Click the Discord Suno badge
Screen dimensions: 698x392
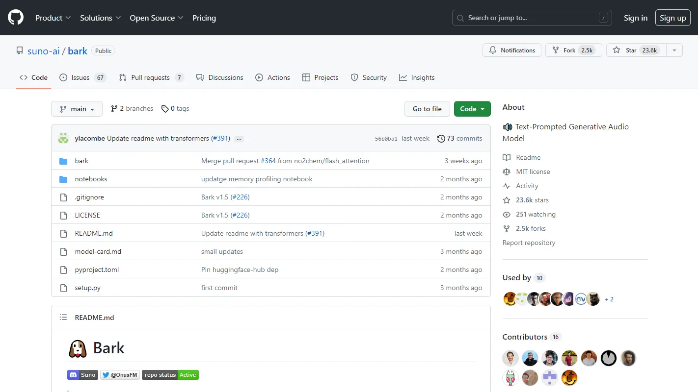82,375
